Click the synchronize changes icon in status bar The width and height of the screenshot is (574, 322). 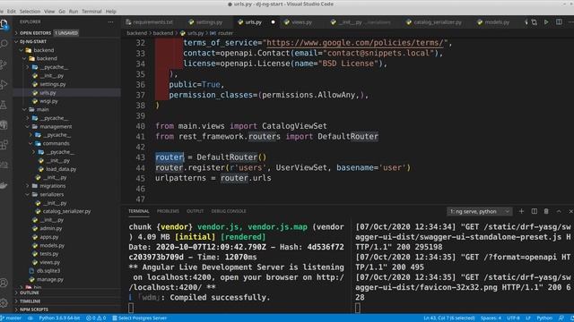pos(30,318)
